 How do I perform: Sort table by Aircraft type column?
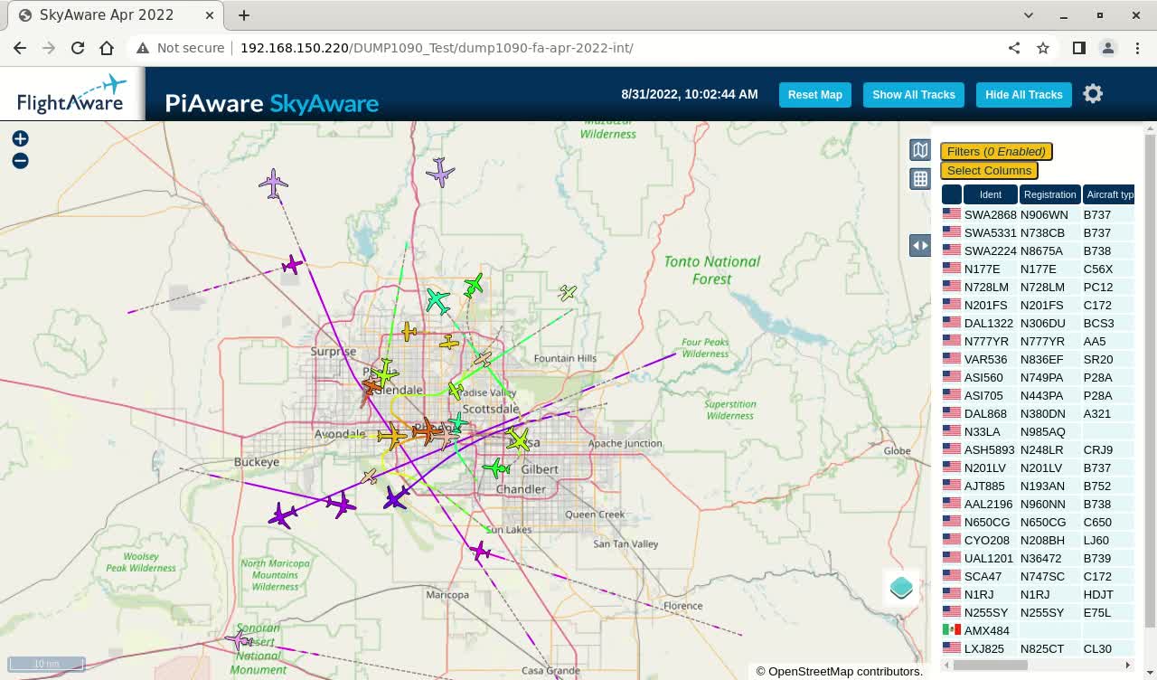coord(1108,194)
